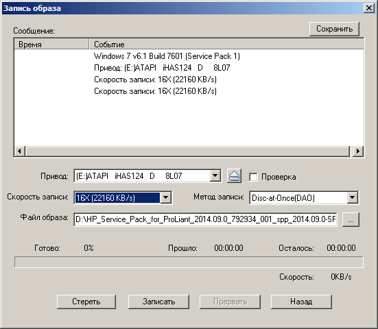Enable the Проверка checkbox
The width and height of the screenshot is (378, 329).
[x=253, y=177]
